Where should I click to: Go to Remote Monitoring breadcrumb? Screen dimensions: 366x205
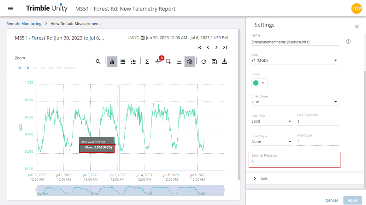tap(24, 24)
